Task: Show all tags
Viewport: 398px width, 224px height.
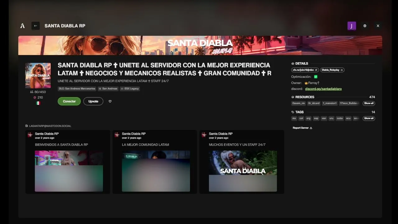Action: pyautogui.click(x=369, y=118)
